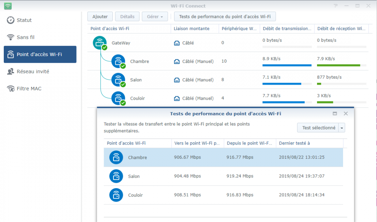Image resolution: width=377 pixels, height=222 pixels.
Task: Go to the Sans fil settings
Action: coord(26,37)
